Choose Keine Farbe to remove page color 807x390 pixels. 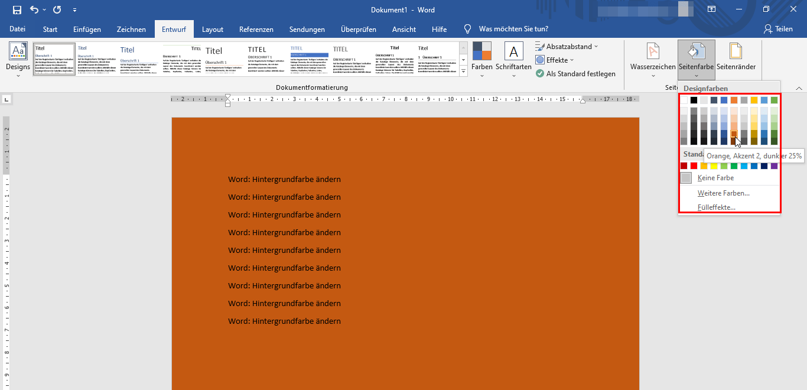(x=730, y=178)
